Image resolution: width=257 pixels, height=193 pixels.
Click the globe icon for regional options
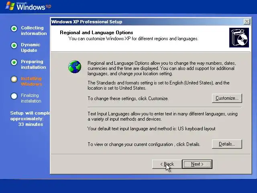pos(75,67)
